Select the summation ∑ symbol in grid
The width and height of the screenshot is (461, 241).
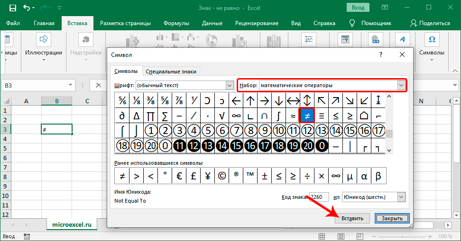(165, 115)
